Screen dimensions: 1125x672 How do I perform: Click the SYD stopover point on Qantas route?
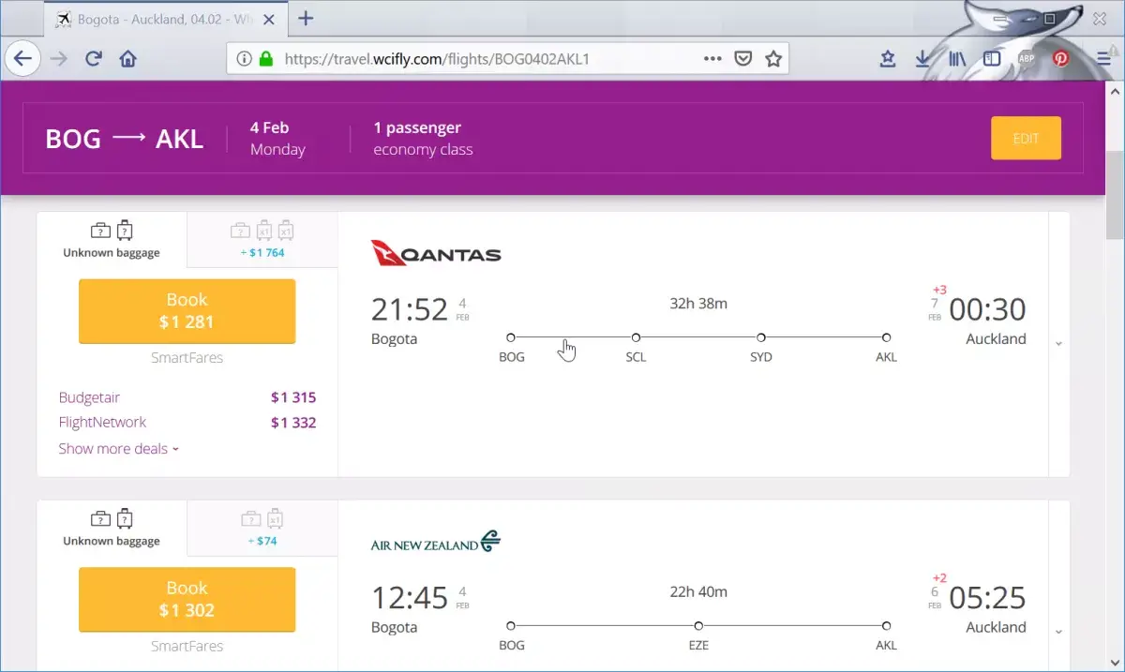pos(761,337)
